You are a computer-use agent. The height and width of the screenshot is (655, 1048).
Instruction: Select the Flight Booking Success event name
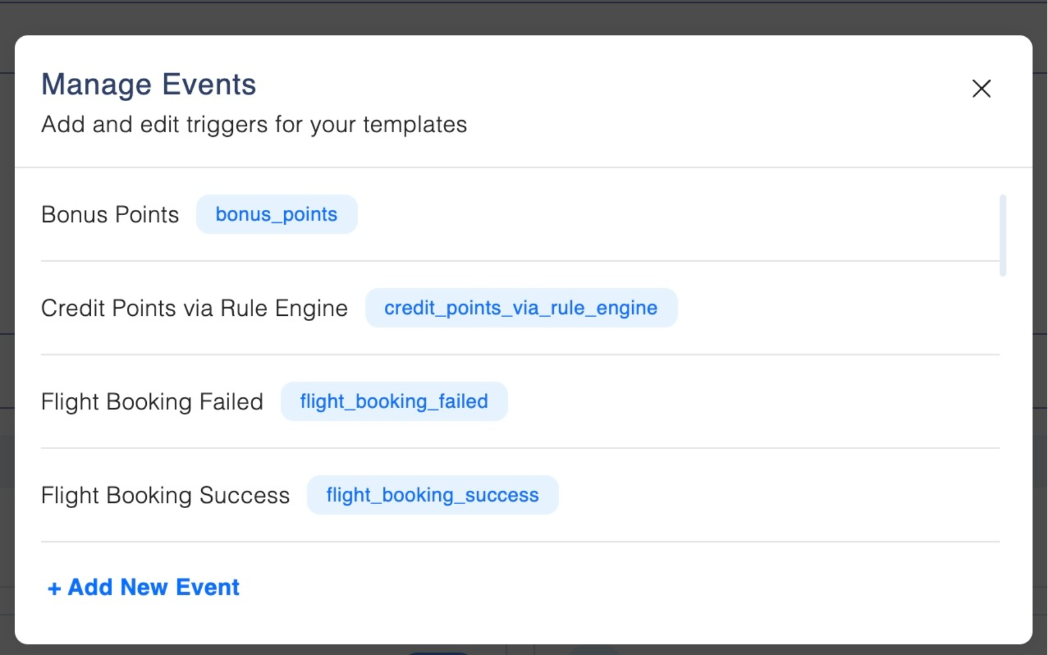(x=165, y=495)
